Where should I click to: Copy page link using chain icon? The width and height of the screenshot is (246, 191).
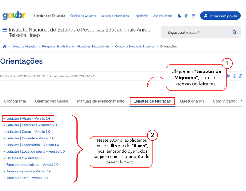pos(240,76)
